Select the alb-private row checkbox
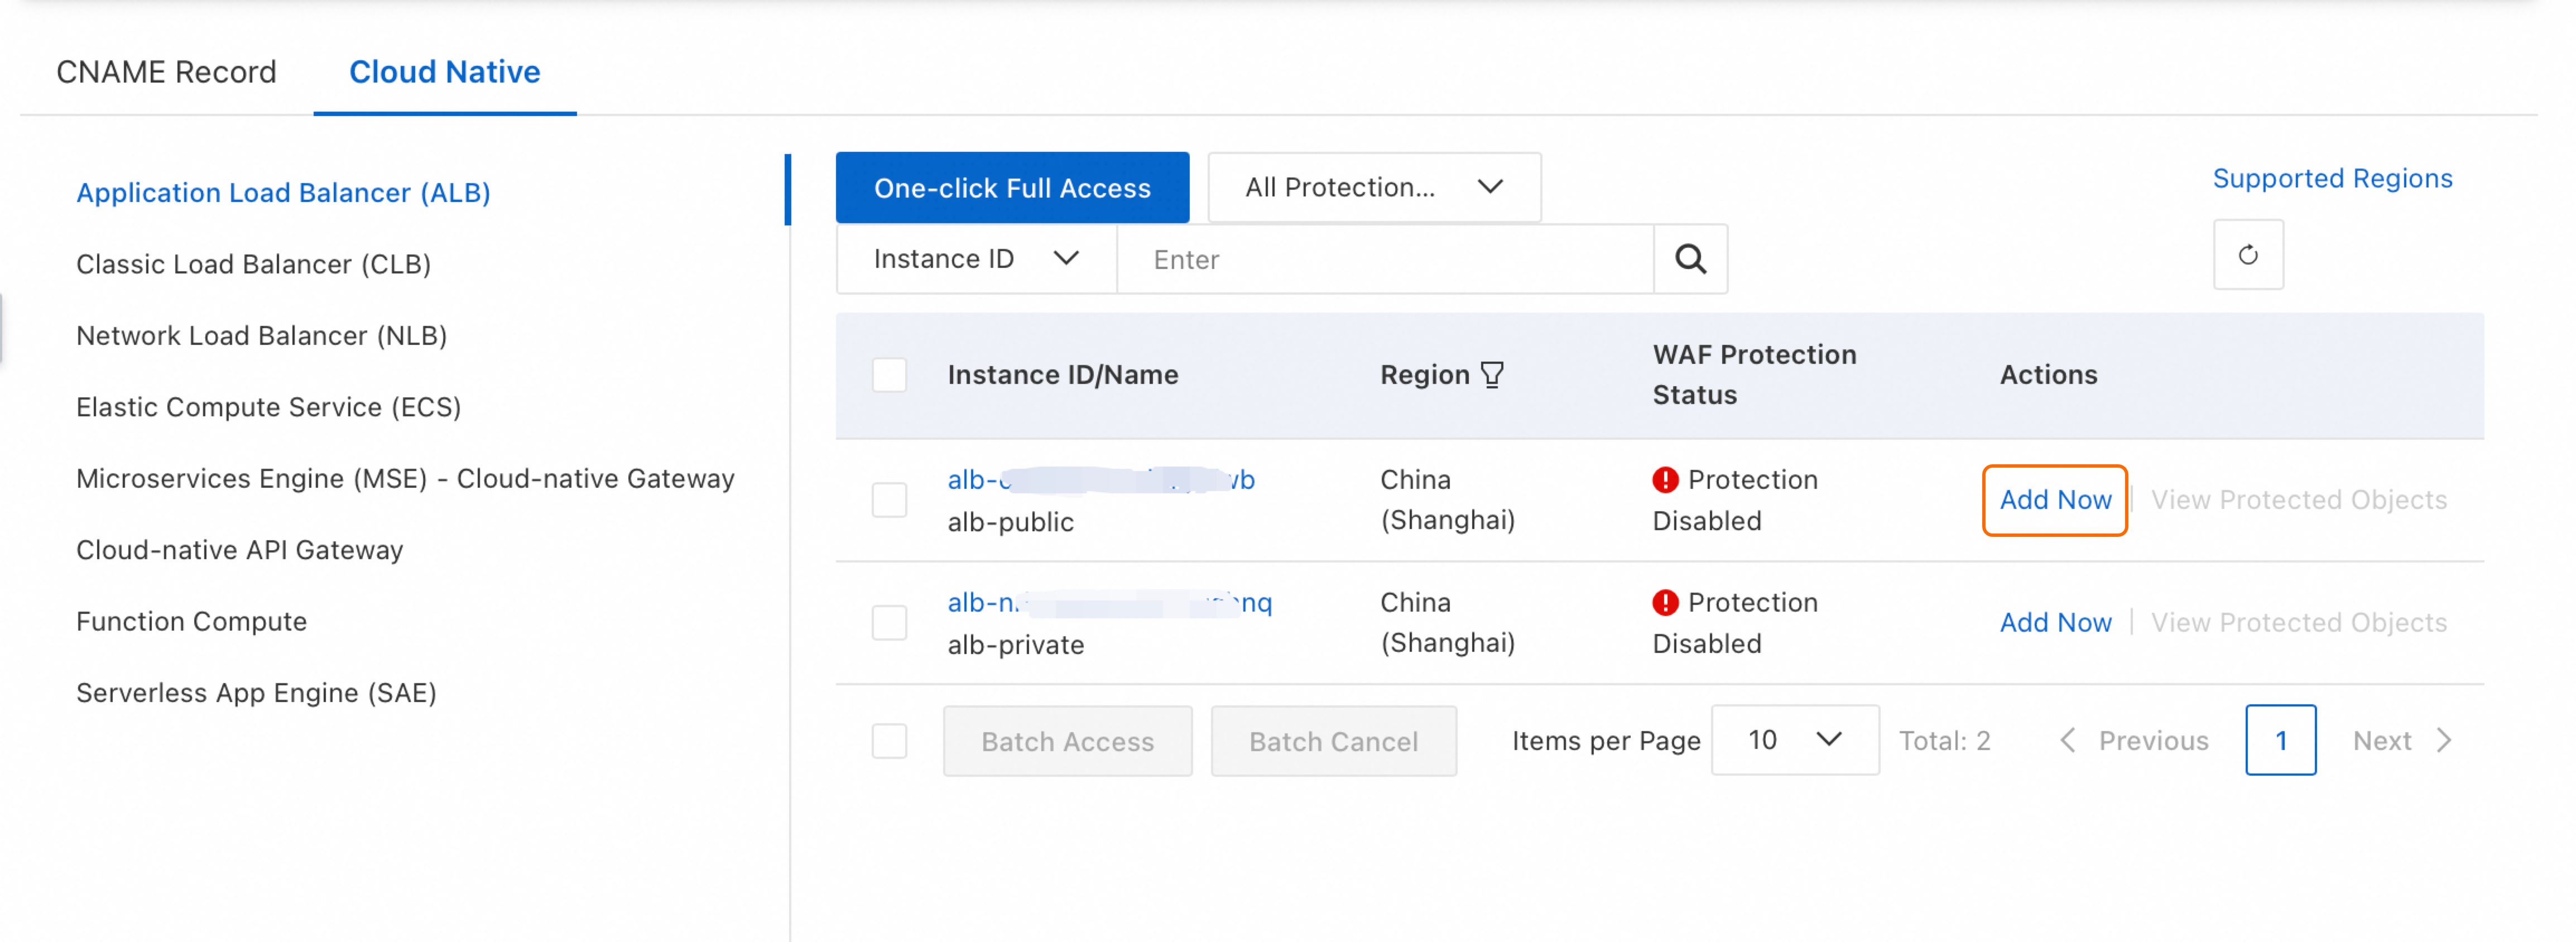Image resolution: width=2576 pixels, height=942 pixels. click(889, 623)
